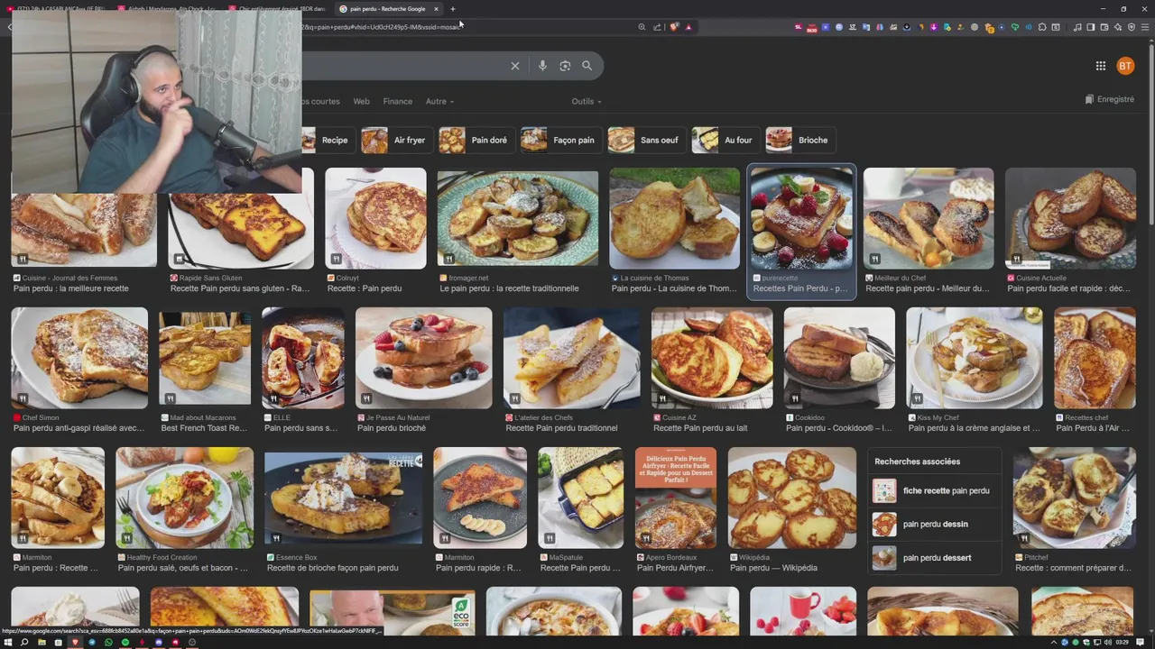The width and height of the screenshot is (1155, 649).
Task: Open Google Lens image search icon
Action: point(565,66)
